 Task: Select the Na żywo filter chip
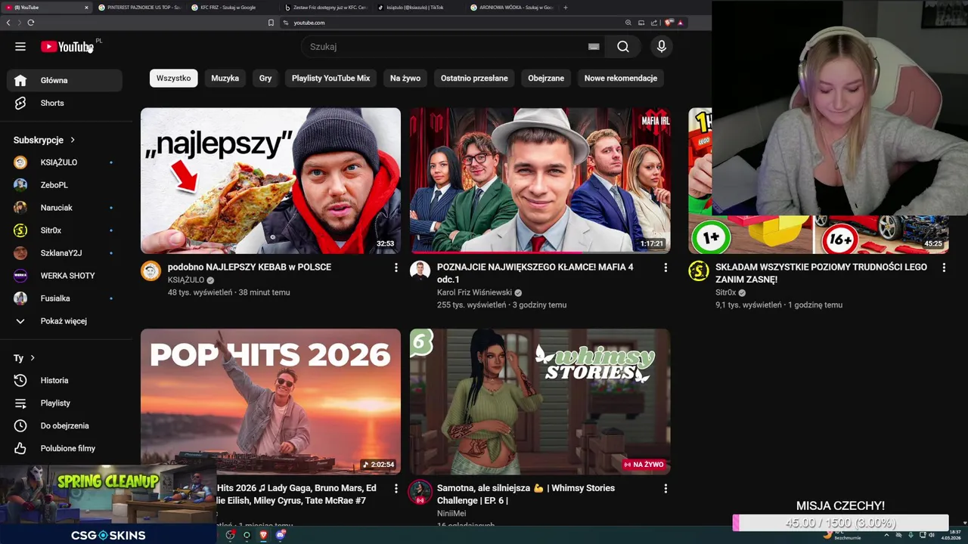(405, 78)
